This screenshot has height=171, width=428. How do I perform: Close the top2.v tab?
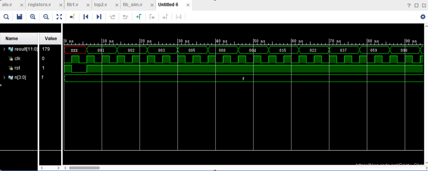click(117, 5)
